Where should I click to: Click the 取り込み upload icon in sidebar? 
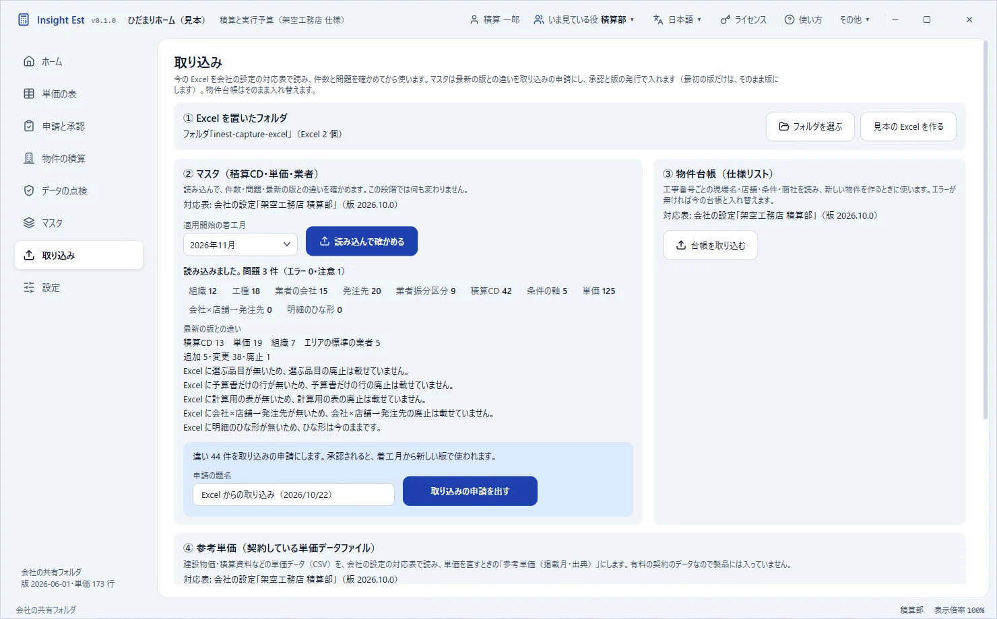(x=29, y=255)
